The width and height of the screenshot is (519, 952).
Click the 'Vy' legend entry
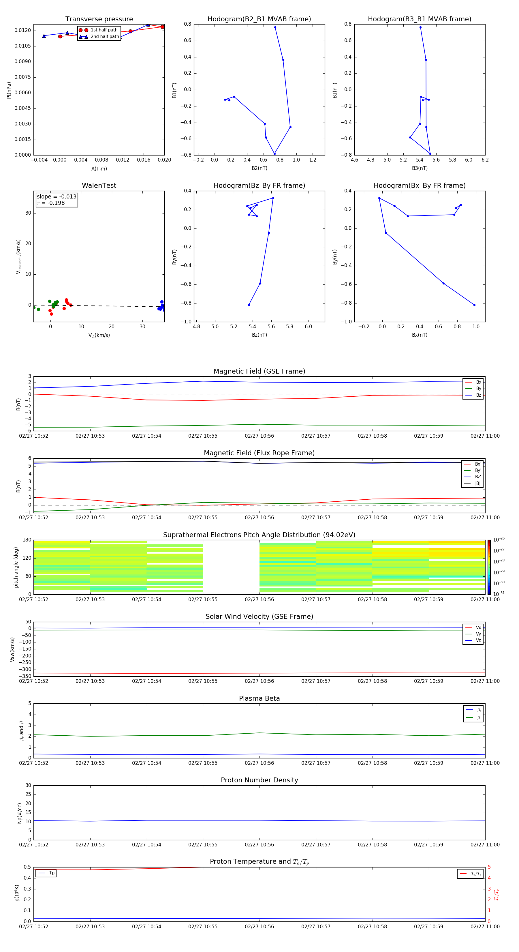473,634
